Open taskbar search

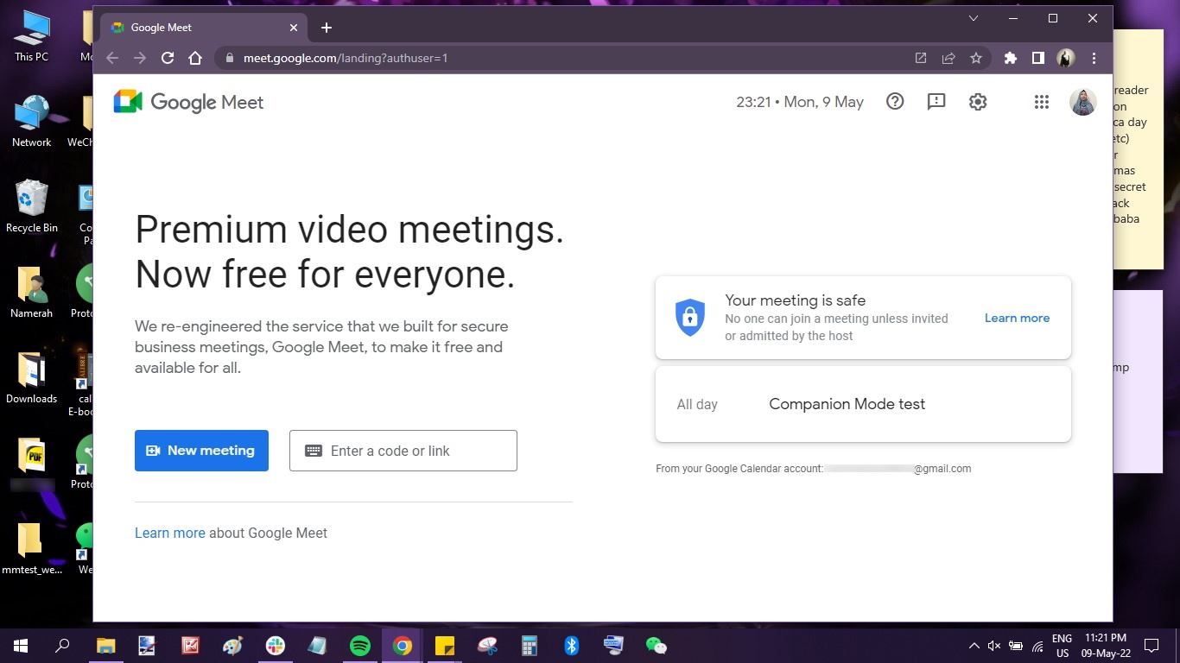(62, 645)
